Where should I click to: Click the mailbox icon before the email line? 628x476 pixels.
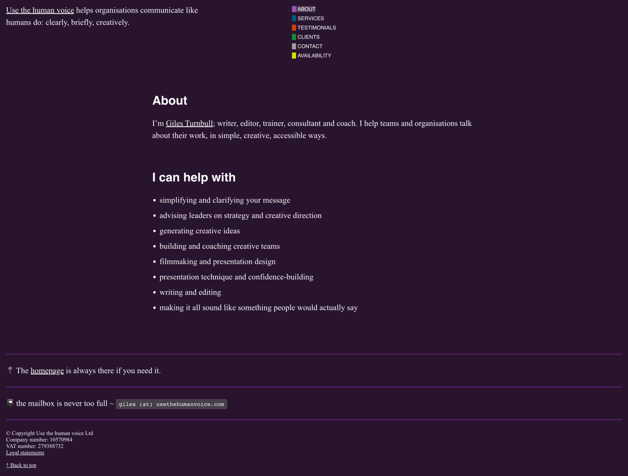coord(10,403)
